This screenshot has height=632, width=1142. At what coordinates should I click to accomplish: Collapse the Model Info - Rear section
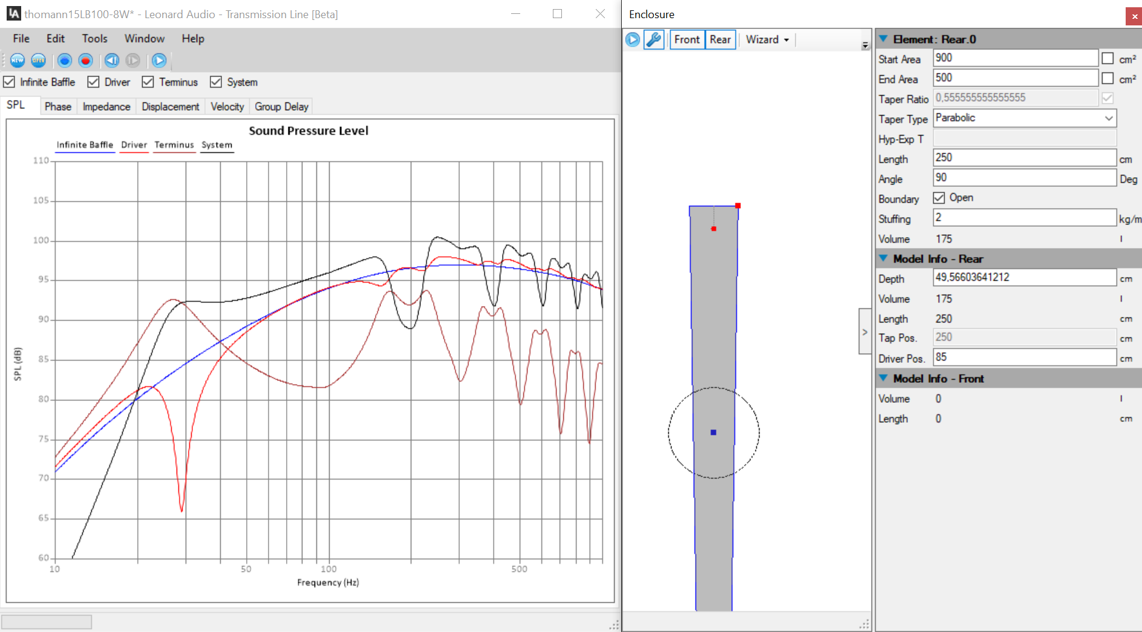click(883, 258)
